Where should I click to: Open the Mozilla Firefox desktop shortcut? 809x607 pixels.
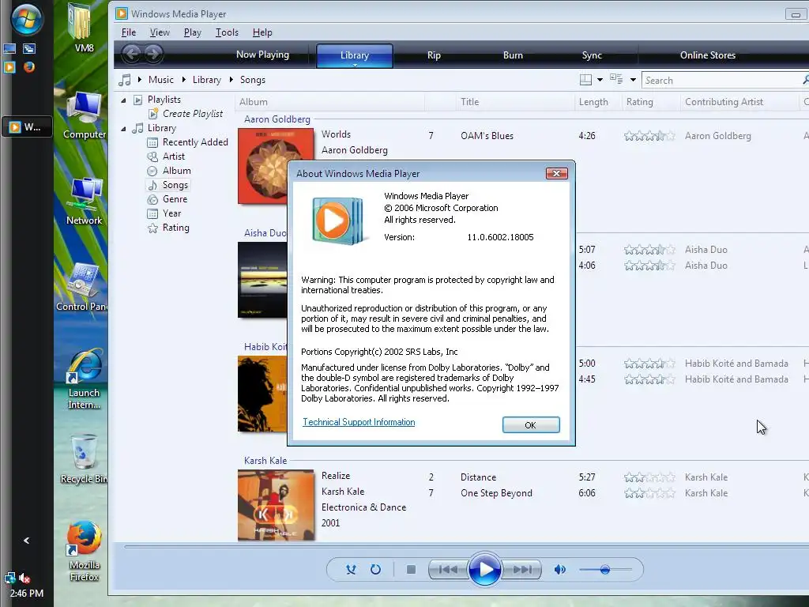(x=84, y=551)
